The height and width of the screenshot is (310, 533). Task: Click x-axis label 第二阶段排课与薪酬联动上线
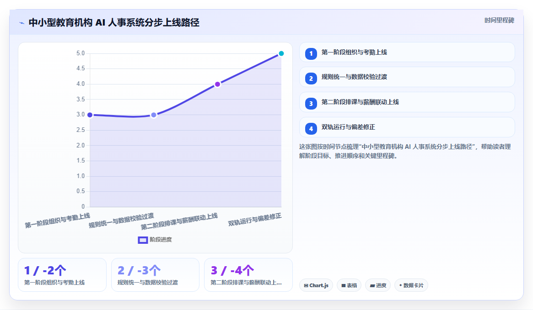pyautogui.click(x=179, y=221)
